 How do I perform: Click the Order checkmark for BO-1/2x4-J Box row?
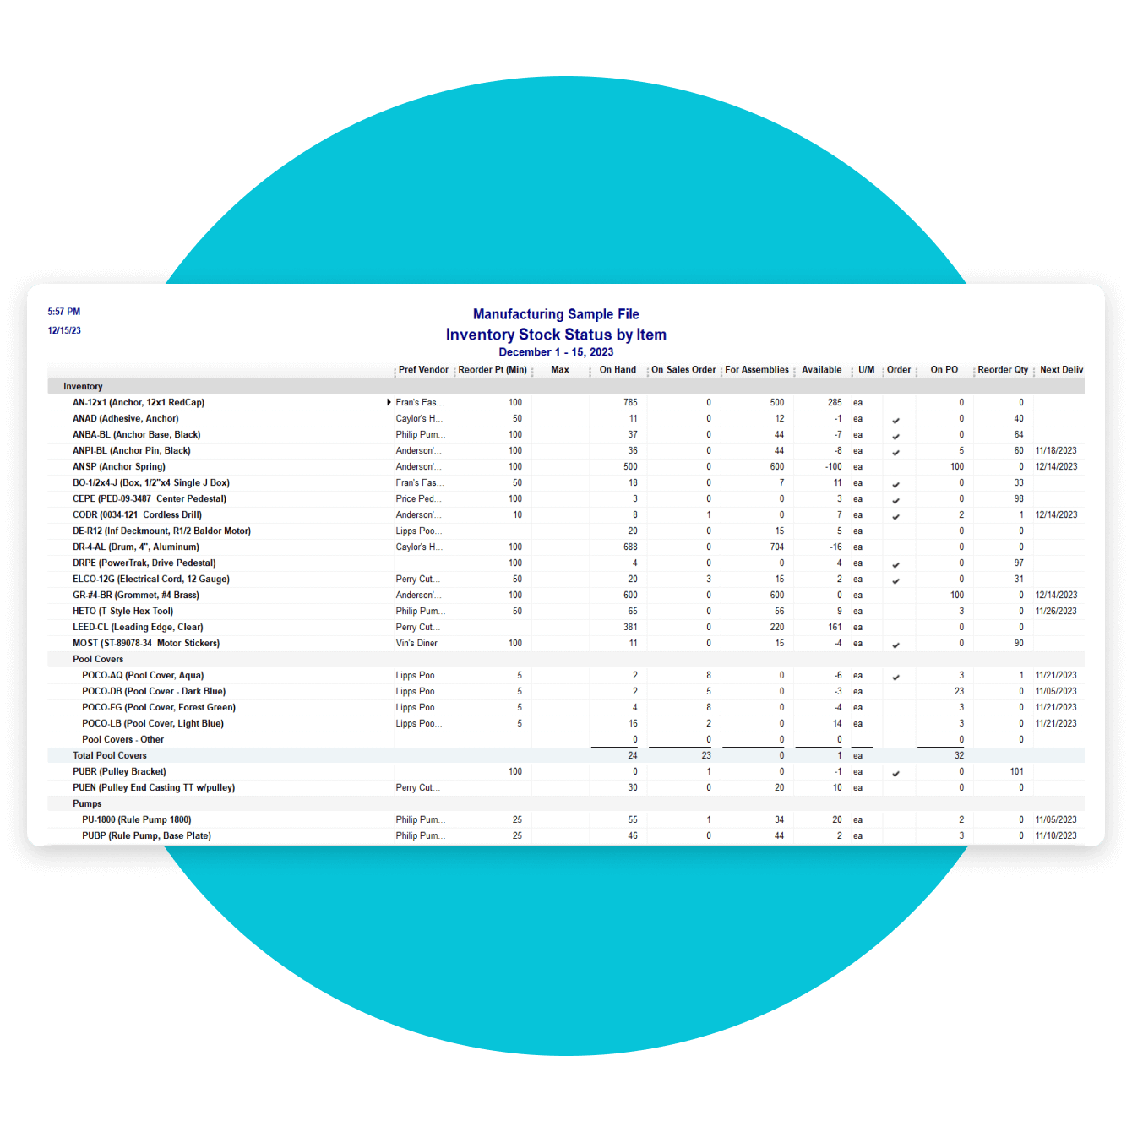point(895,484)
